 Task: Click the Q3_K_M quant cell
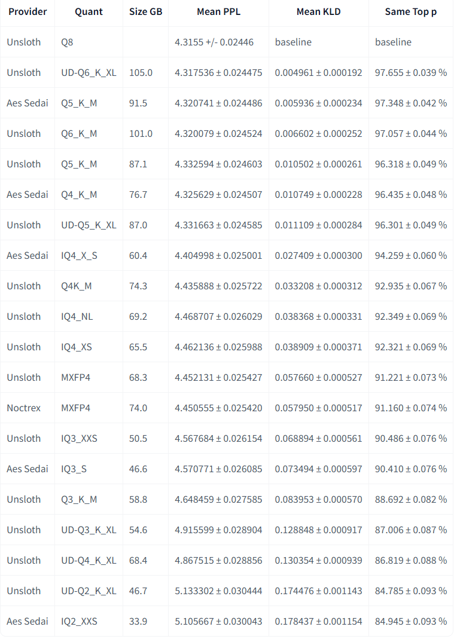coord(79,500)
